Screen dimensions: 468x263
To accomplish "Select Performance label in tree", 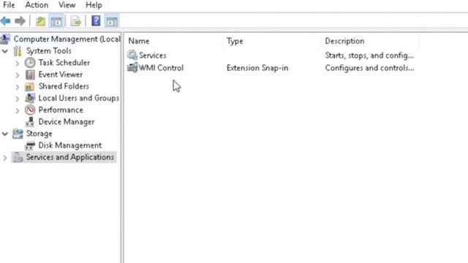I will click(x=61, y=110).
